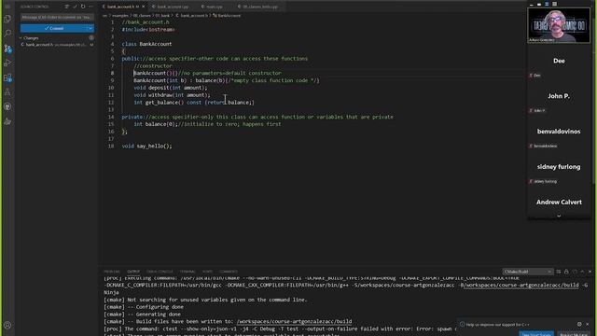Open the Terminal panel tab
The width and height of the screenshot is (597, 336).
click(187, 272)
